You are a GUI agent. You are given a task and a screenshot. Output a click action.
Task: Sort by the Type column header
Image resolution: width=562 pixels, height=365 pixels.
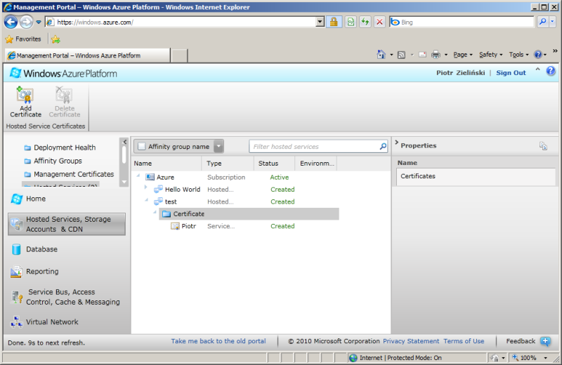[227, 163]
